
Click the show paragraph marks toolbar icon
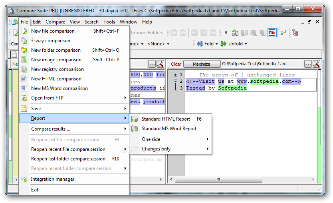pos(226,33)
